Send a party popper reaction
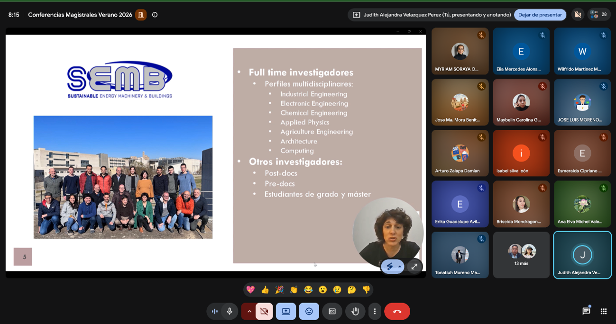This screenshot has height=324, width=616. coord(279,289)
